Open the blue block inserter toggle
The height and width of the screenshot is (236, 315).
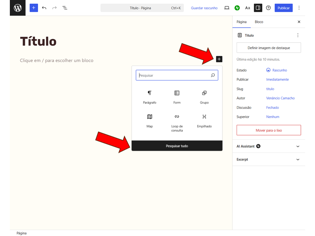34,8
